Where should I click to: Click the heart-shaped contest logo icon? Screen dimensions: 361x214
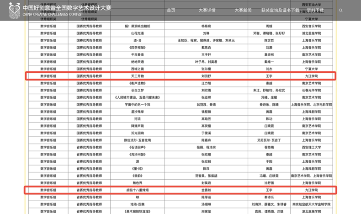coord(15,10)
